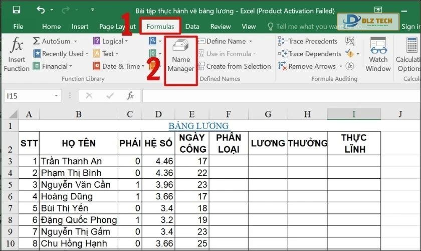Image resolution: width=421 pixels, height=251 pixels.
Task: Open Insert Function fx button in ribbon
Action: 17,55
